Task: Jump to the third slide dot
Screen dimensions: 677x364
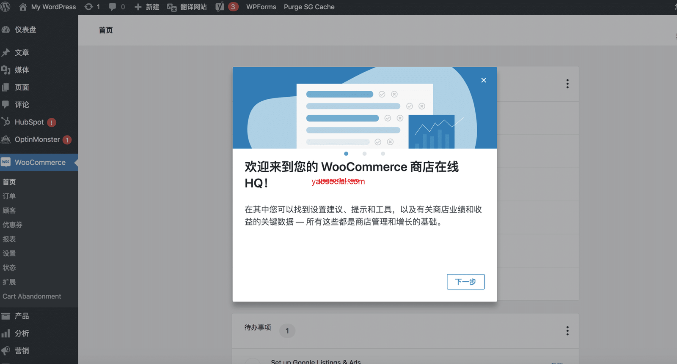Action: [x=383, y=154]
